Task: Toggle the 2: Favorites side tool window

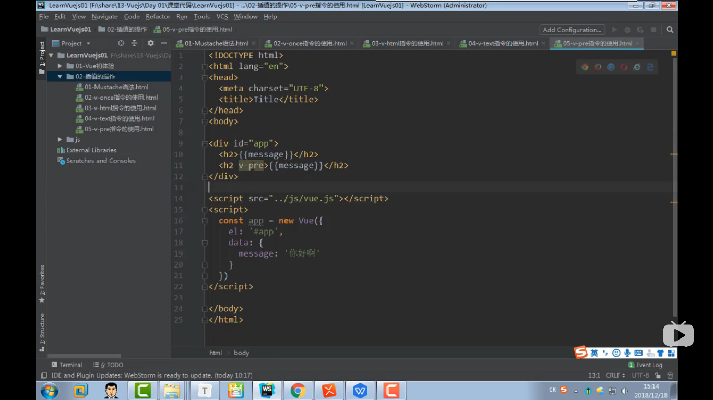Action: click(x=42, y=284)
